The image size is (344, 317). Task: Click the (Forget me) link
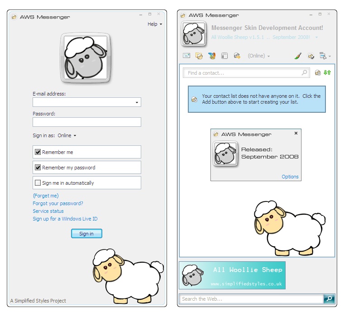[46, 196]
